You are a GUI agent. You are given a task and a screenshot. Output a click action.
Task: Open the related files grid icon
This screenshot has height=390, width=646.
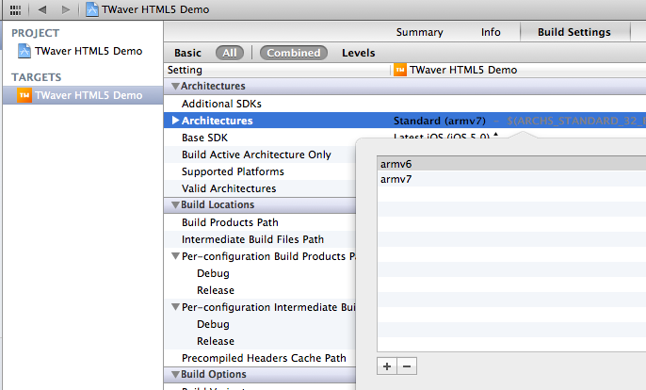15,9
